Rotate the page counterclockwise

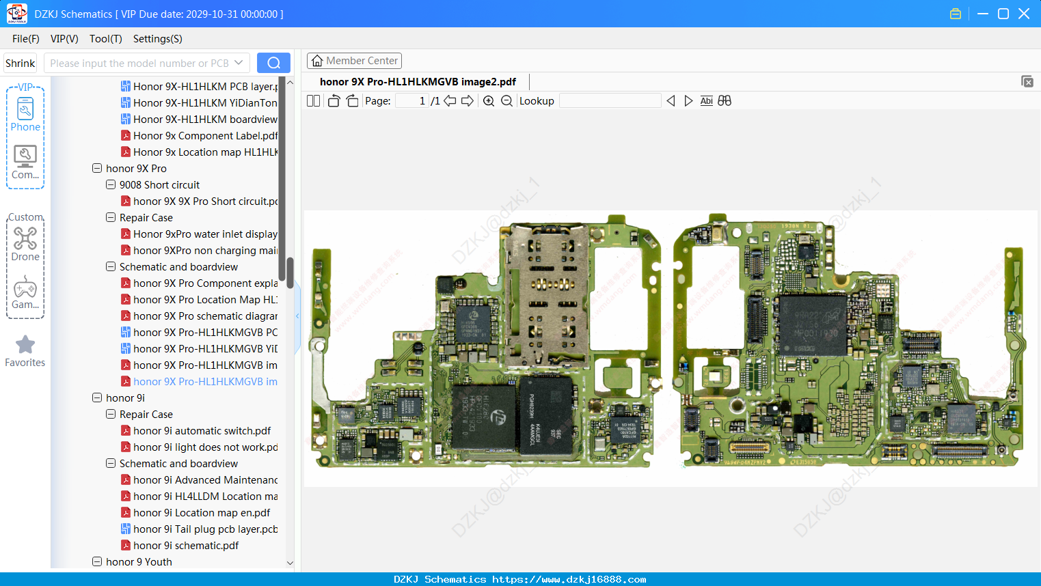[334, 101]
